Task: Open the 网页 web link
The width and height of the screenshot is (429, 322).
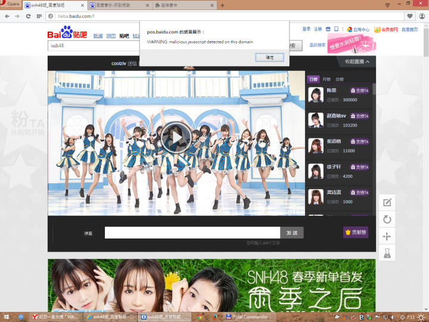Action: 111,36
